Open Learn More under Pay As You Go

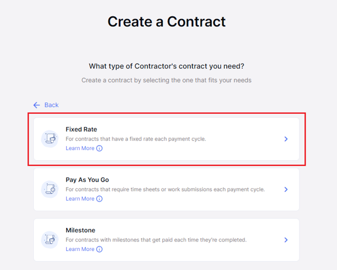click(x=80, y=199)
